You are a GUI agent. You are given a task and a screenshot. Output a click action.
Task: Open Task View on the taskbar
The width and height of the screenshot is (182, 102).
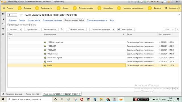click(x=62, y=99)
